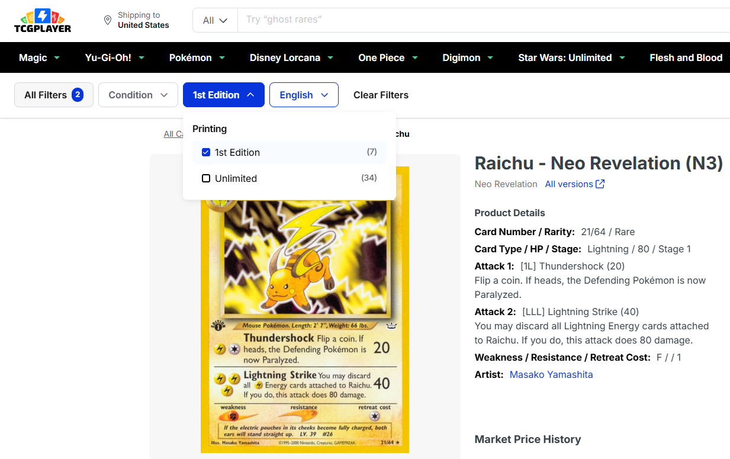The width and height of the screenshot is (730, 459).
Task: Click the Product Details heading
Action: point(510,213)
